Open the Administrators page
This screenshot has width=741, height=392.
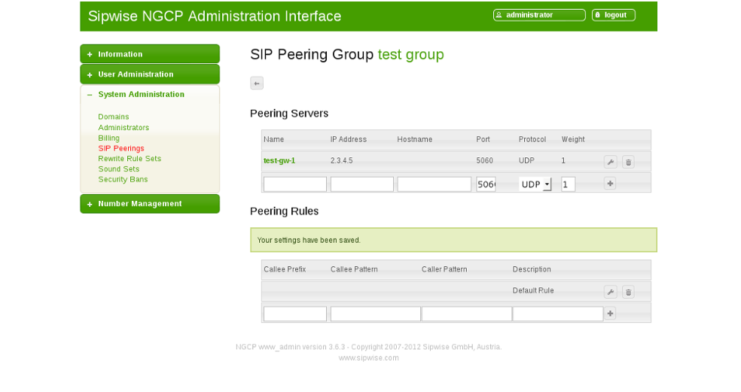123,127
